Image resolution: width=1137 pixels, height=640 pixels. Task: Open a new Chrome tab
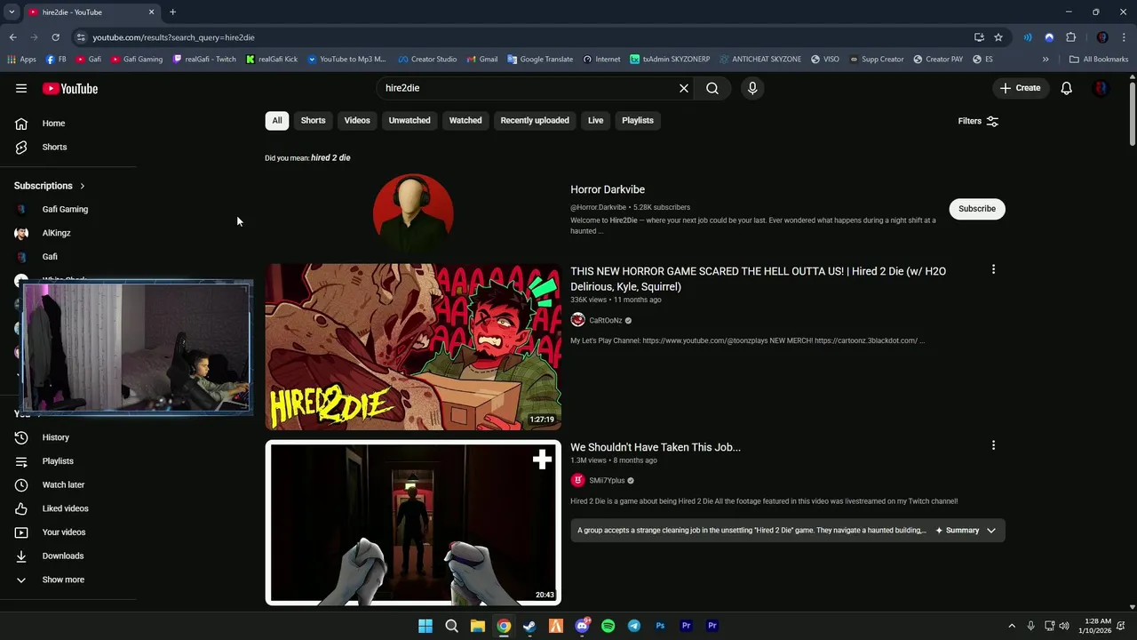(x=172, y=12)
